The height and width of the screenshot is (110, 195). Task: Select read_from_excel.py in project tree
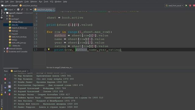(19, 37)
